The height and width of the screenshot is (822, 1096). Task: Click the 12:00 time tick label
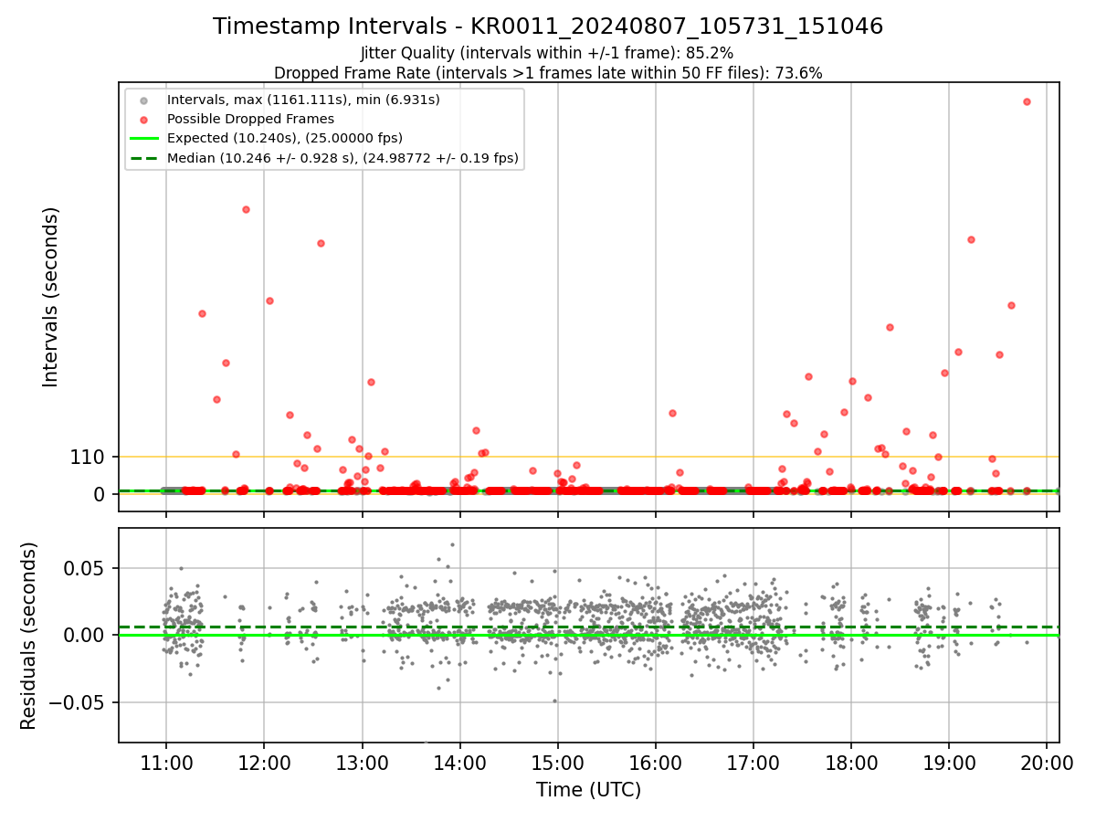click(x=264, y=762)
